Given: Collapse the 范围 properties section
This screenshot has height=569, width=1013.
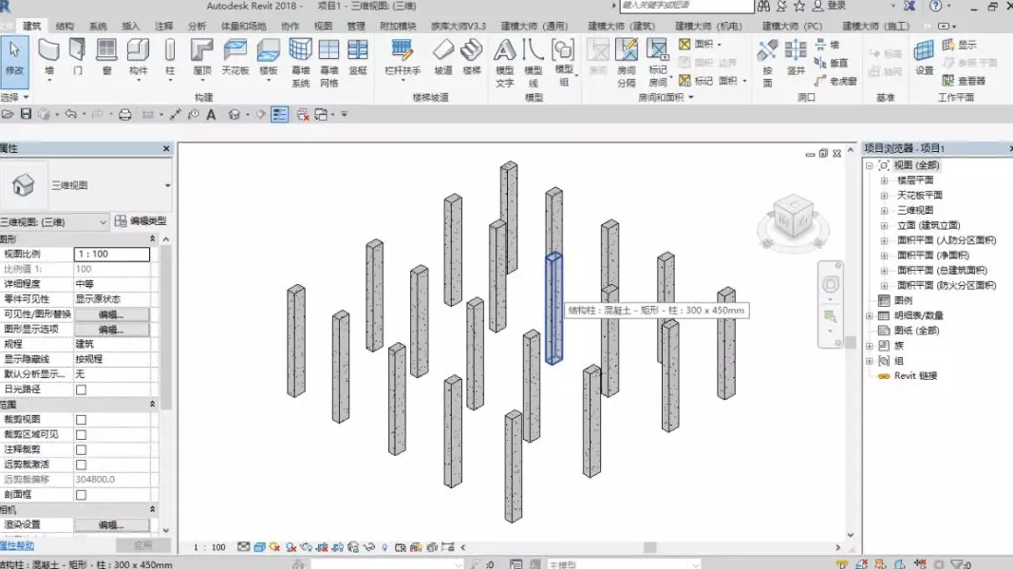Looking at the screenshot, I should click(x=153, y=404).
